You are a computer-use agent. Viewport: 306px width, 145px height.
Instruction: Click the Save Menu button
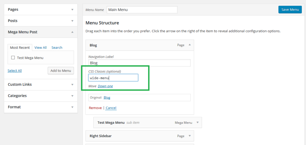pos(290,10)
